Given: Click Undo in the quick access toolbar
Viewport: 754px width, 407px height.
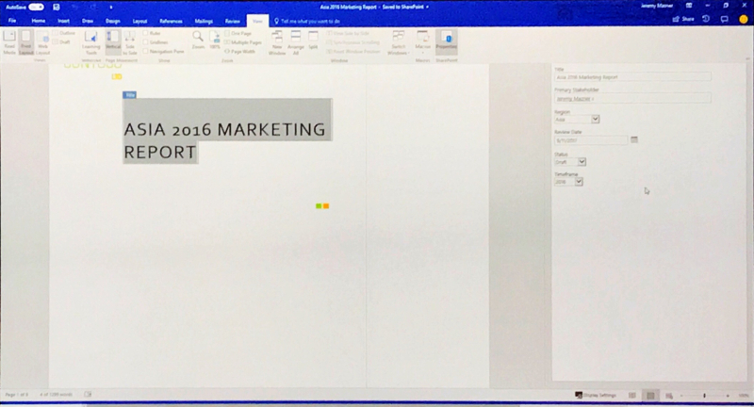Looking at the screenshot, I should tap(74, 7).
